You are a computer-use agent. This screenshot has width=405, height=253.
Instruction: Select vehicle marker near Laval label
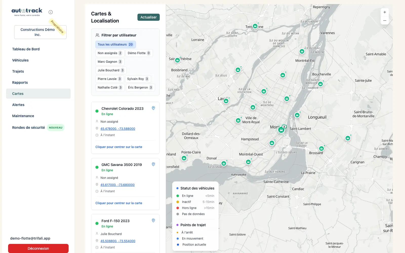click(226, 101)
